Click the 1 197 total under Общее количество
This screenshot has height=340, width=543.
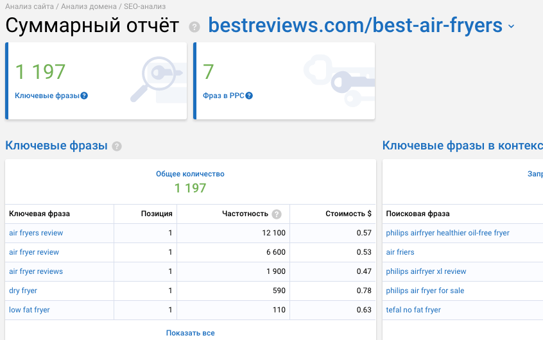point(190,188)
